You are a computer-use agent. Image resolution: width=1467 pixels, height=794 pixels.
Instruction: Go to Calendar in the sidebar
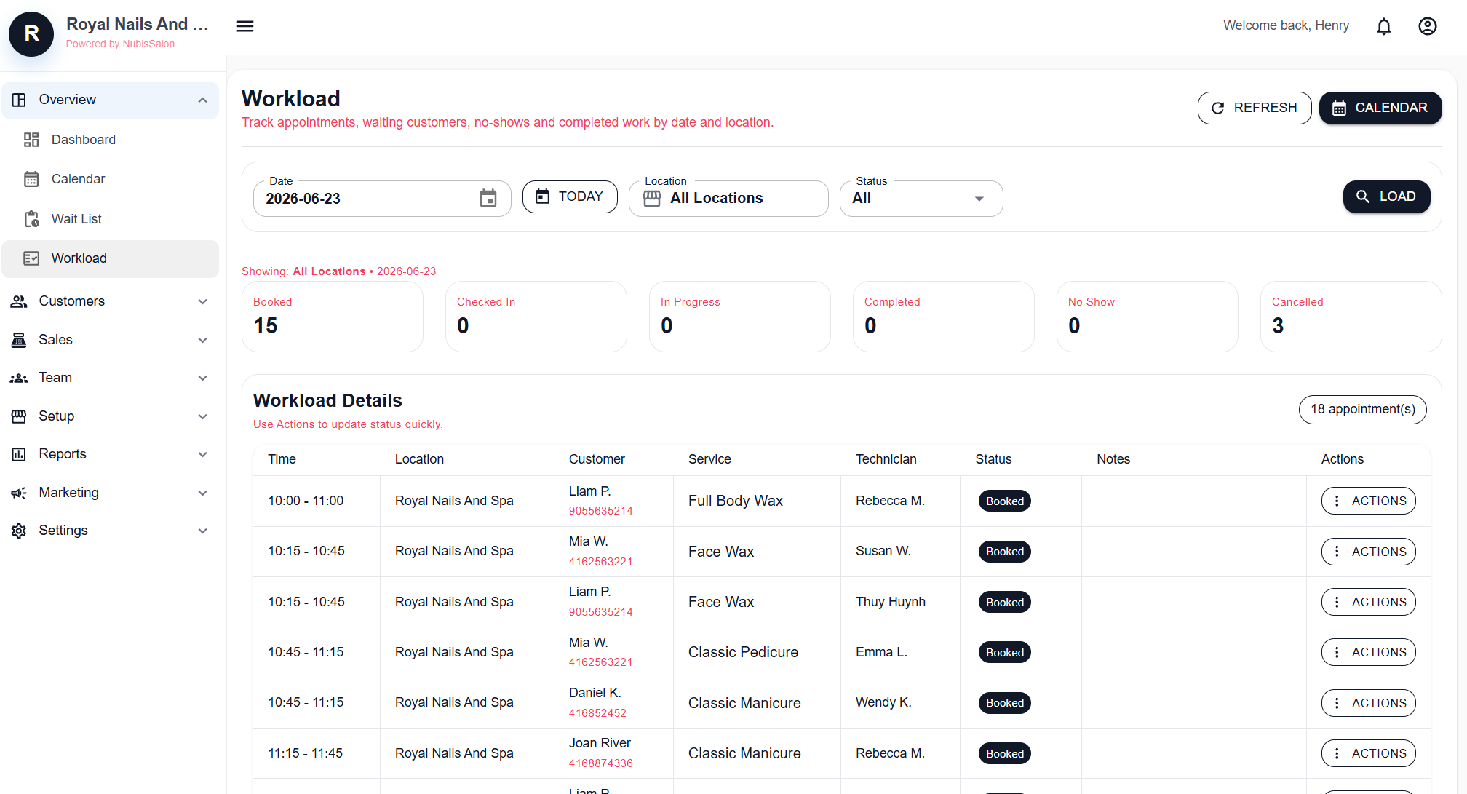click(x=111, y=179)
